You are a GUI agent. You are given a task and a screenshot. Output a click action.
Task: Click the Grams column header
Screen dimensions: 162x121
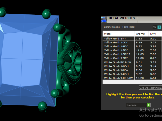(141, 34)
